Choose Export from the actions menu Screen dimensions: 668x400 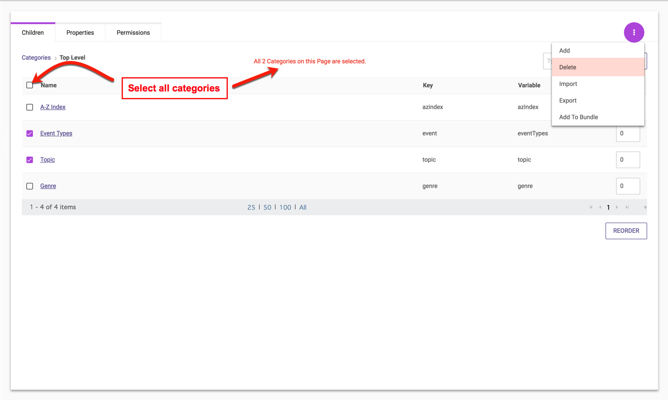(568, 101)
